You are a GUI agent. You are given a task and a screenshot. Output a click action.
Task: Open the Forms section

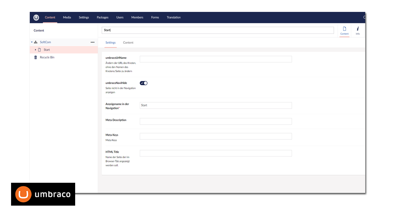tap(155, 17)
